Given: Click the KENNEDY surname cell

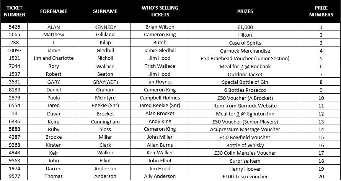Looking at the screenshot, I should [105, 27].
